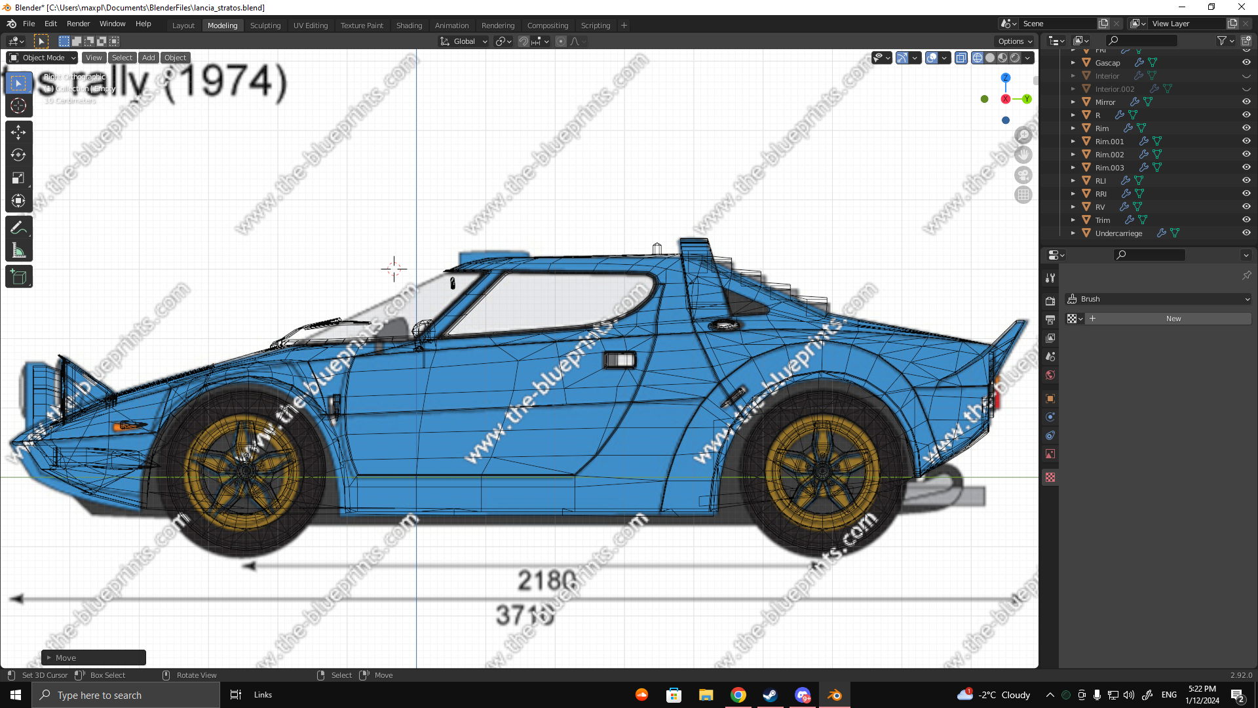Open the Options button in header
Screen dimensions: 1258x708
pos(1015,41)
